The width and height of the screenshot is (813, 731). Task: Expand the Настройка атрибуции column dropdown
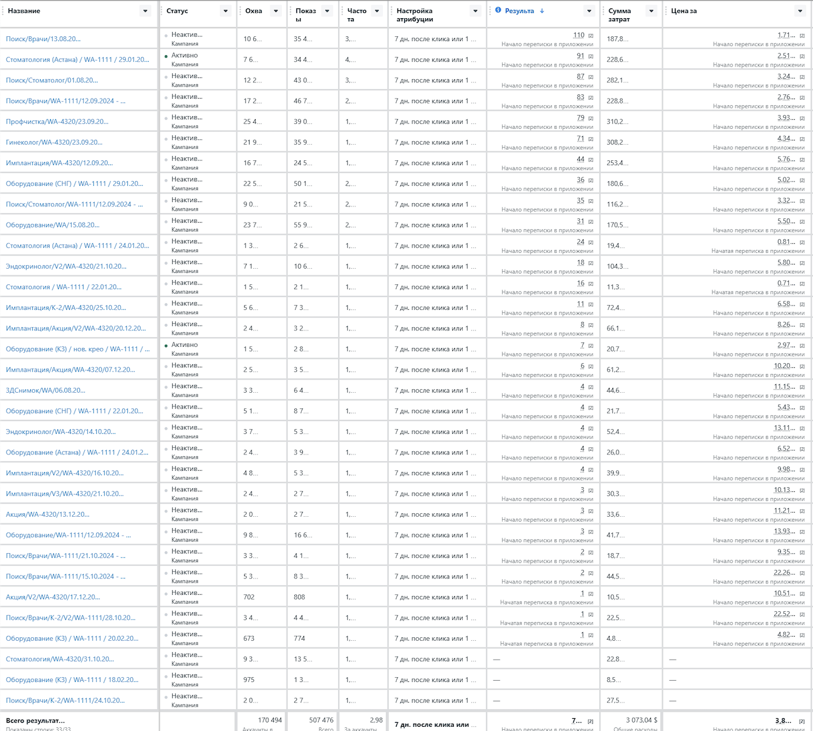coord(476,11)
